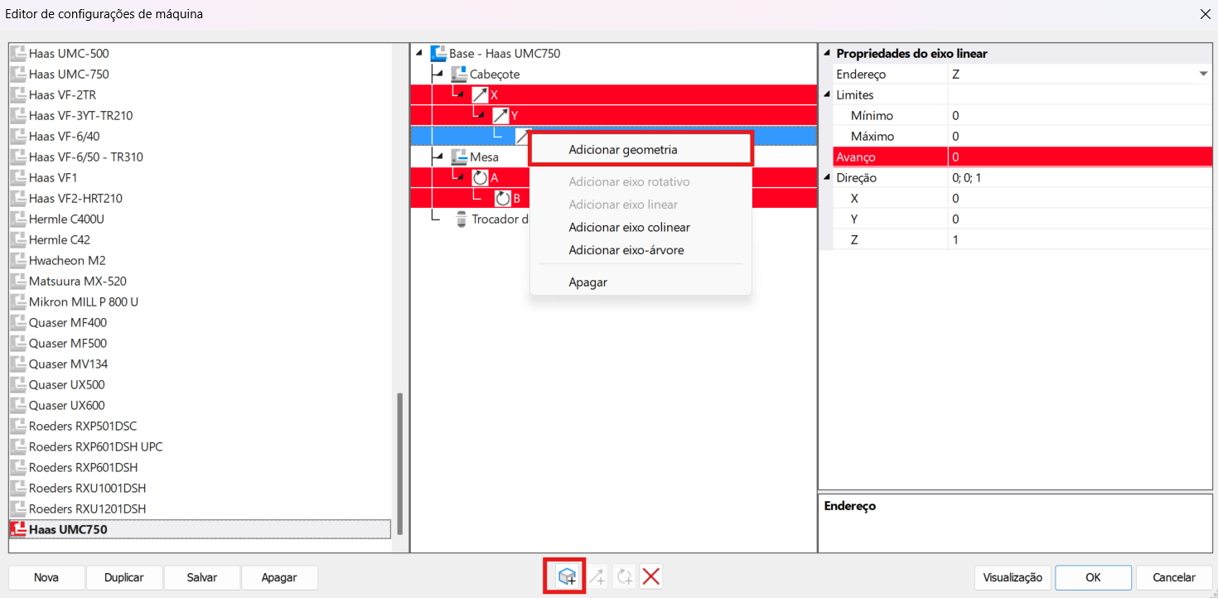The width and height of the screenshot is (1218, 598).
Task: Click the Cabeçote geometry icon in the tree
Action: 459,75
